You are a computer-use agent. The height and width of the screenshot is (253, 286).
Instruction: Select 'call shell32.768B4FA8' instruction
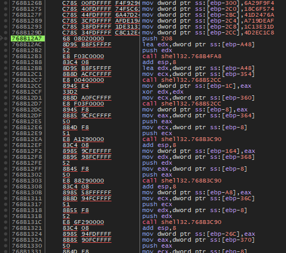click(182, 57)
